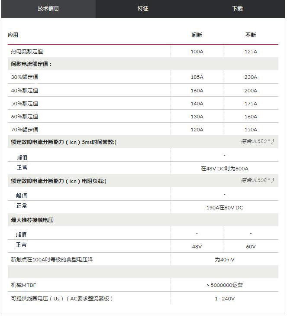Click the 符合UL583 note text
This screenshot has width=287, height=316.
257,141
